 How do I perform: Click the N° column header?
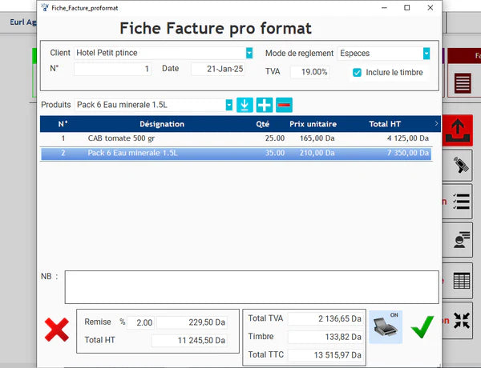tap(63, 124)
